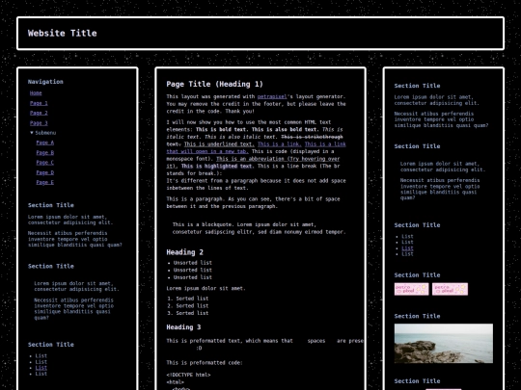Open the Page 2 navigation link
This screenshot has width=521, height=390.
39,113
